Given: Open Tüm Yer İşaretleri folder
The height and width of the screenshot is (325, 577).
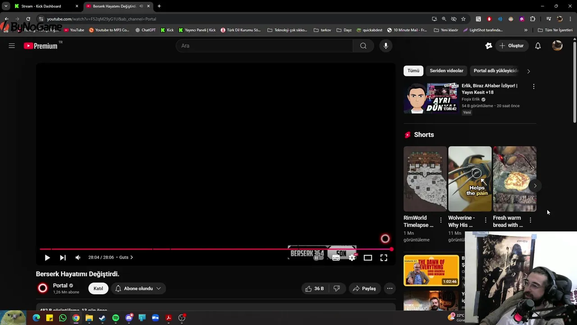Looking at the screenshot, I should 555,30.
